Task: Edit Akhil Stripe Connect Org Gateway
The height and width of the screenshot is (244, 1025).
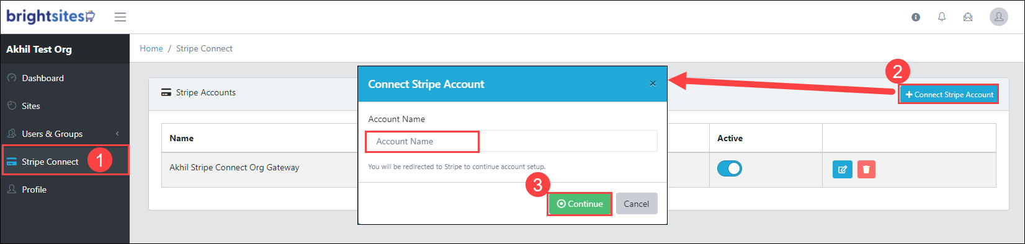Action: coord(842,169)
